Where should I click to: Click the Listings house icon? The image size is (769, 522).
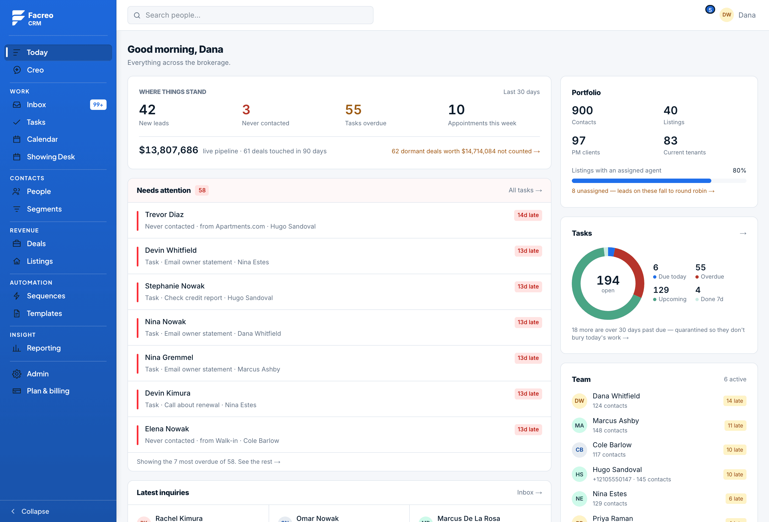tap(17, 261)
